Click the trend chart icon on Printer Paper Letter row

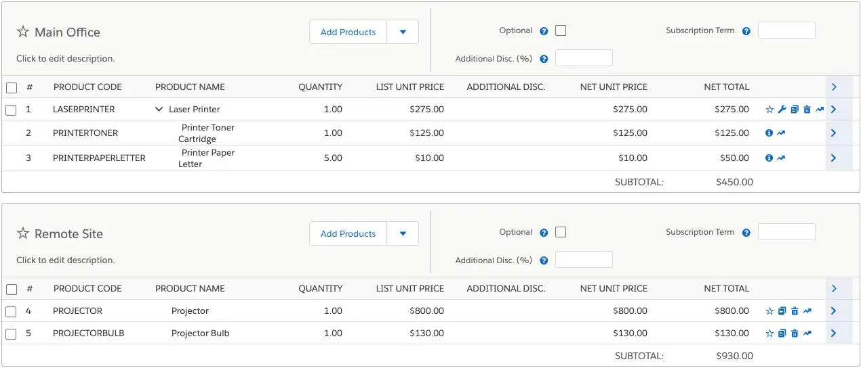(781, 158)
